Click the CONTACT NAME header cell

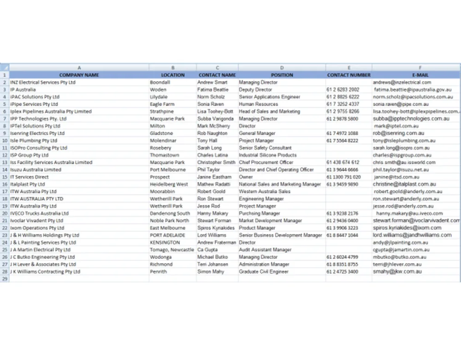[217, 75]
